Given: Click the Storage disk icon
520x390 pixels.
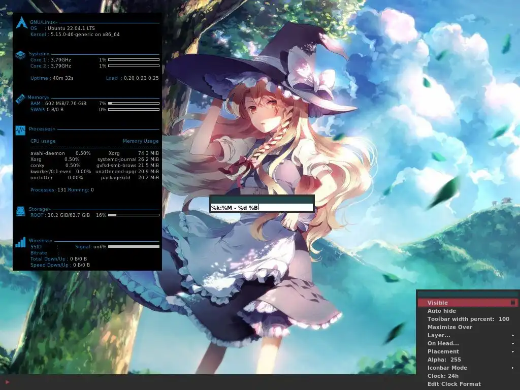Looking at the screenshot, I should (x=20, y=211).
